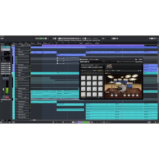Expand the Track Versions inspector section
Image resolution: width=159 pixels, height=159 pixels.
click(6, 63)
